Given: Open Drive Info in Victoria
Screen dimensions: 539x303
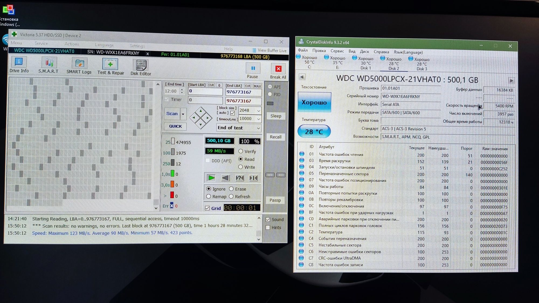Looking at the screenshot, I should 19,65.
